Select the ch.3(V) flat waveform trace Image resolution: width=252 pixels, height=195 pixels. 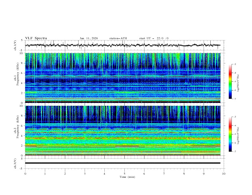(x=124, y=163)
